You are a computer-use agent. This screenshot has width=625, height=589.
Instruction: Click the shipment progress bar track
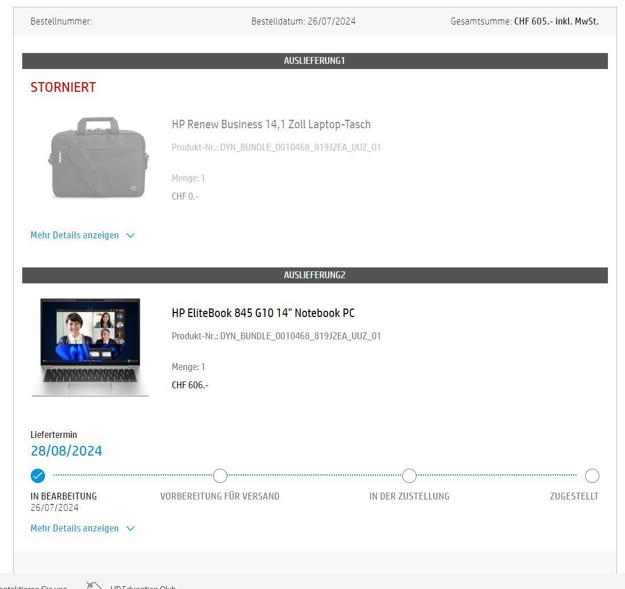[x=313, y=475]
